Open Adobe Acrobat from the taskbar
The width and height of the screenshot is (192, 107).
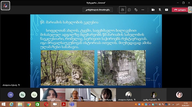[x=64, y=104]
